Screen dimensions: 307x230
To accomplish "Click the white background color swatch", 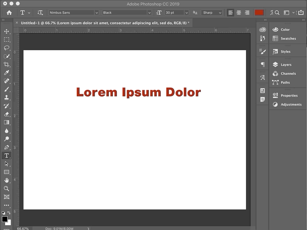I will 9,223.
